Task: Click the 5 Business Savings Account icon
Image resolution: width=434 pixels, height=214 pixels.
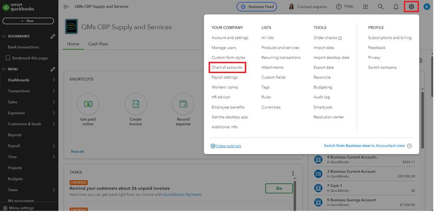Action: tap(318, 202)
